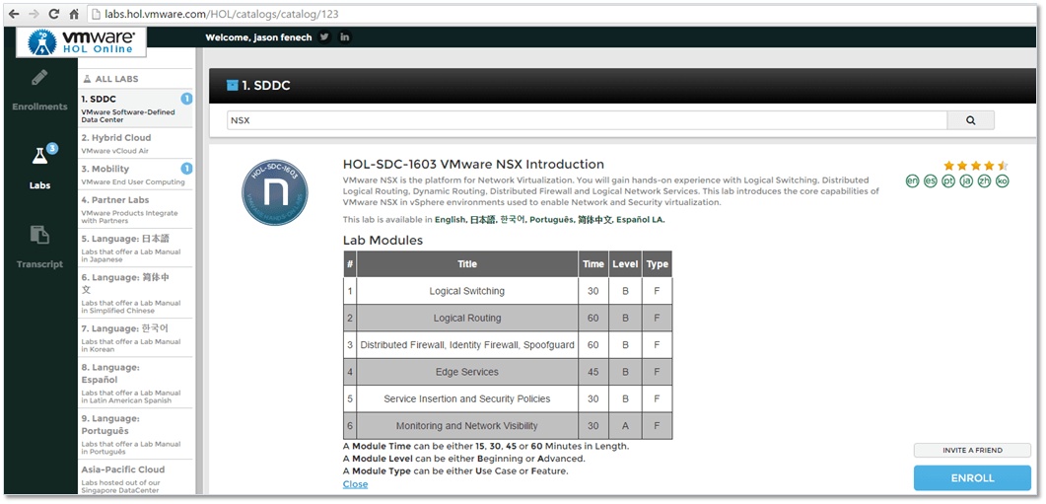Click 'Monitoring and Network Visibility' cell
This screenshot has height=504, width=1046.
tap(467, 425)
